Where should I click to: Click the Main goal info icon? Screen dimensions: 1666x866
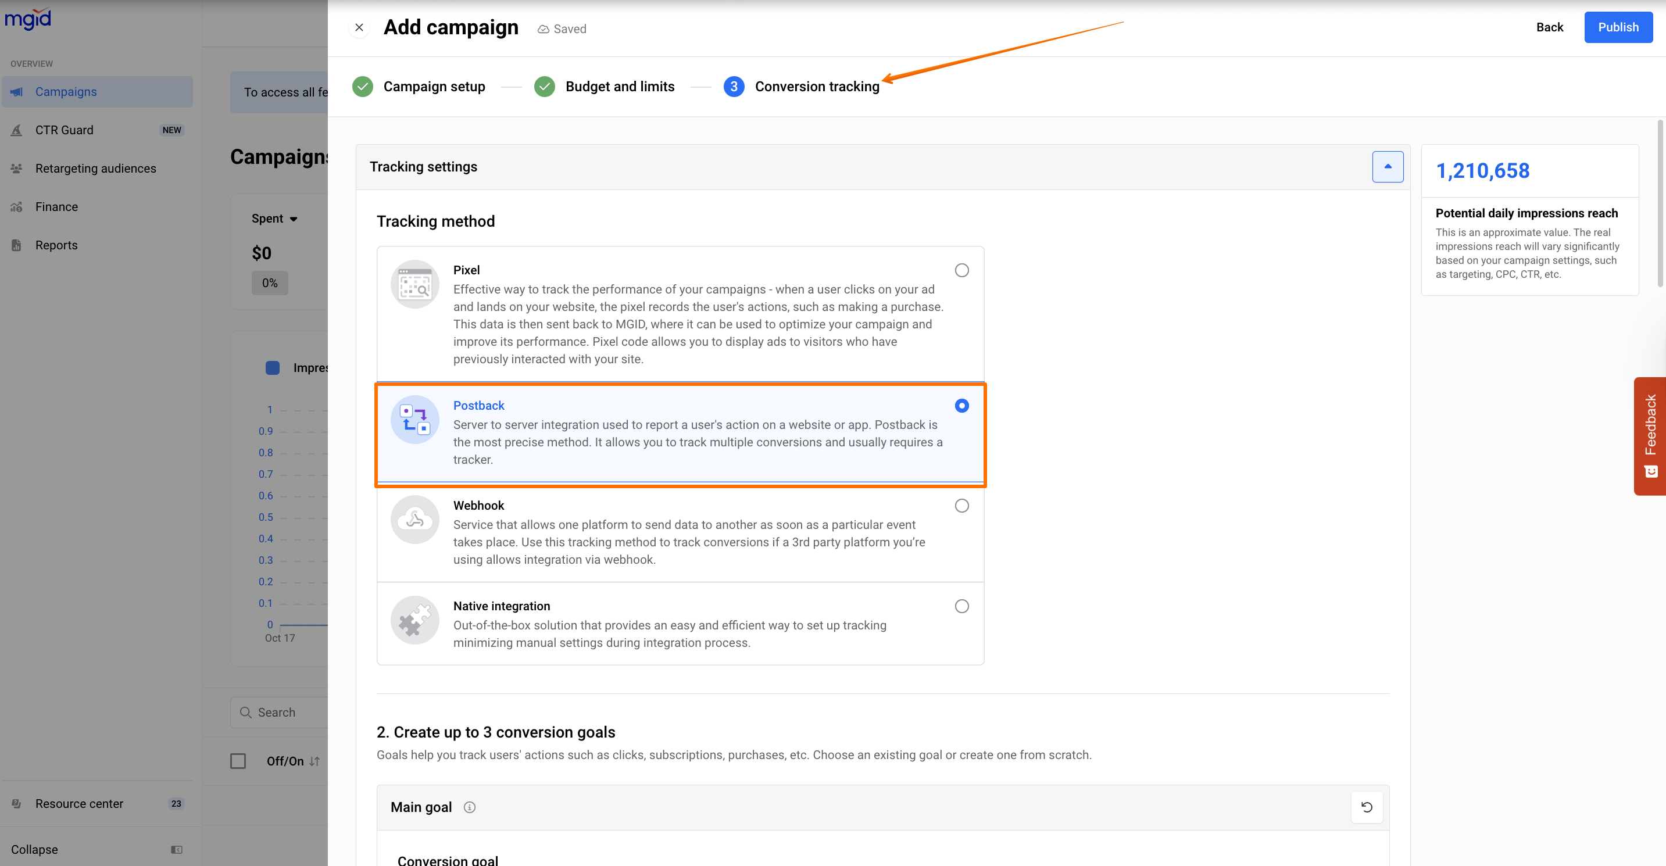(470, 807)
